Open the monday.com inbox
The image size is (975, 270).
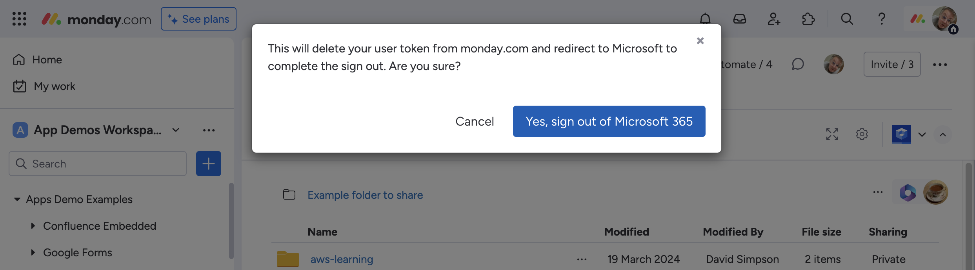pos(740,19)
